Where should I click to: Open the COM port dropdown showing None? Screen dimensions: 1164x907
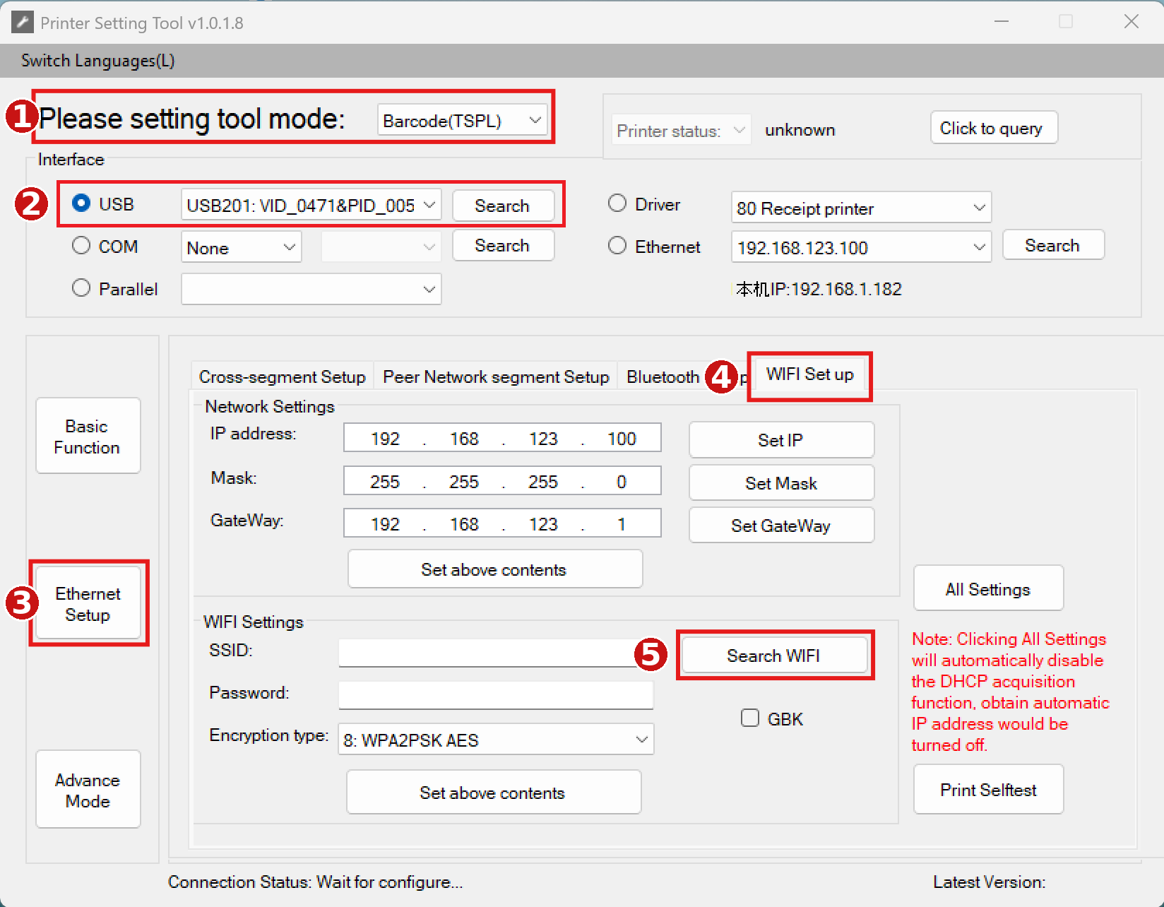[242, 248]
